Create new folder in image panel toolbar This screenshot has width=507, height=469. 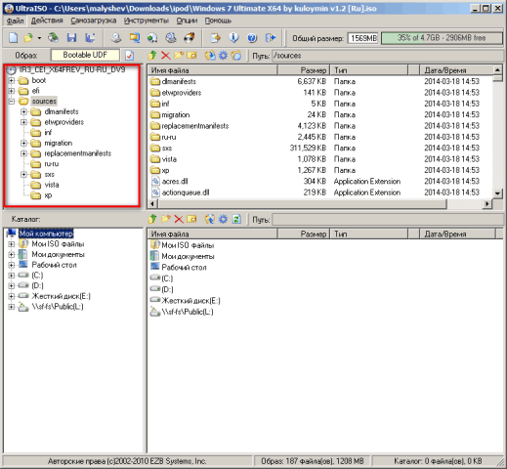(x=179, y=56)
